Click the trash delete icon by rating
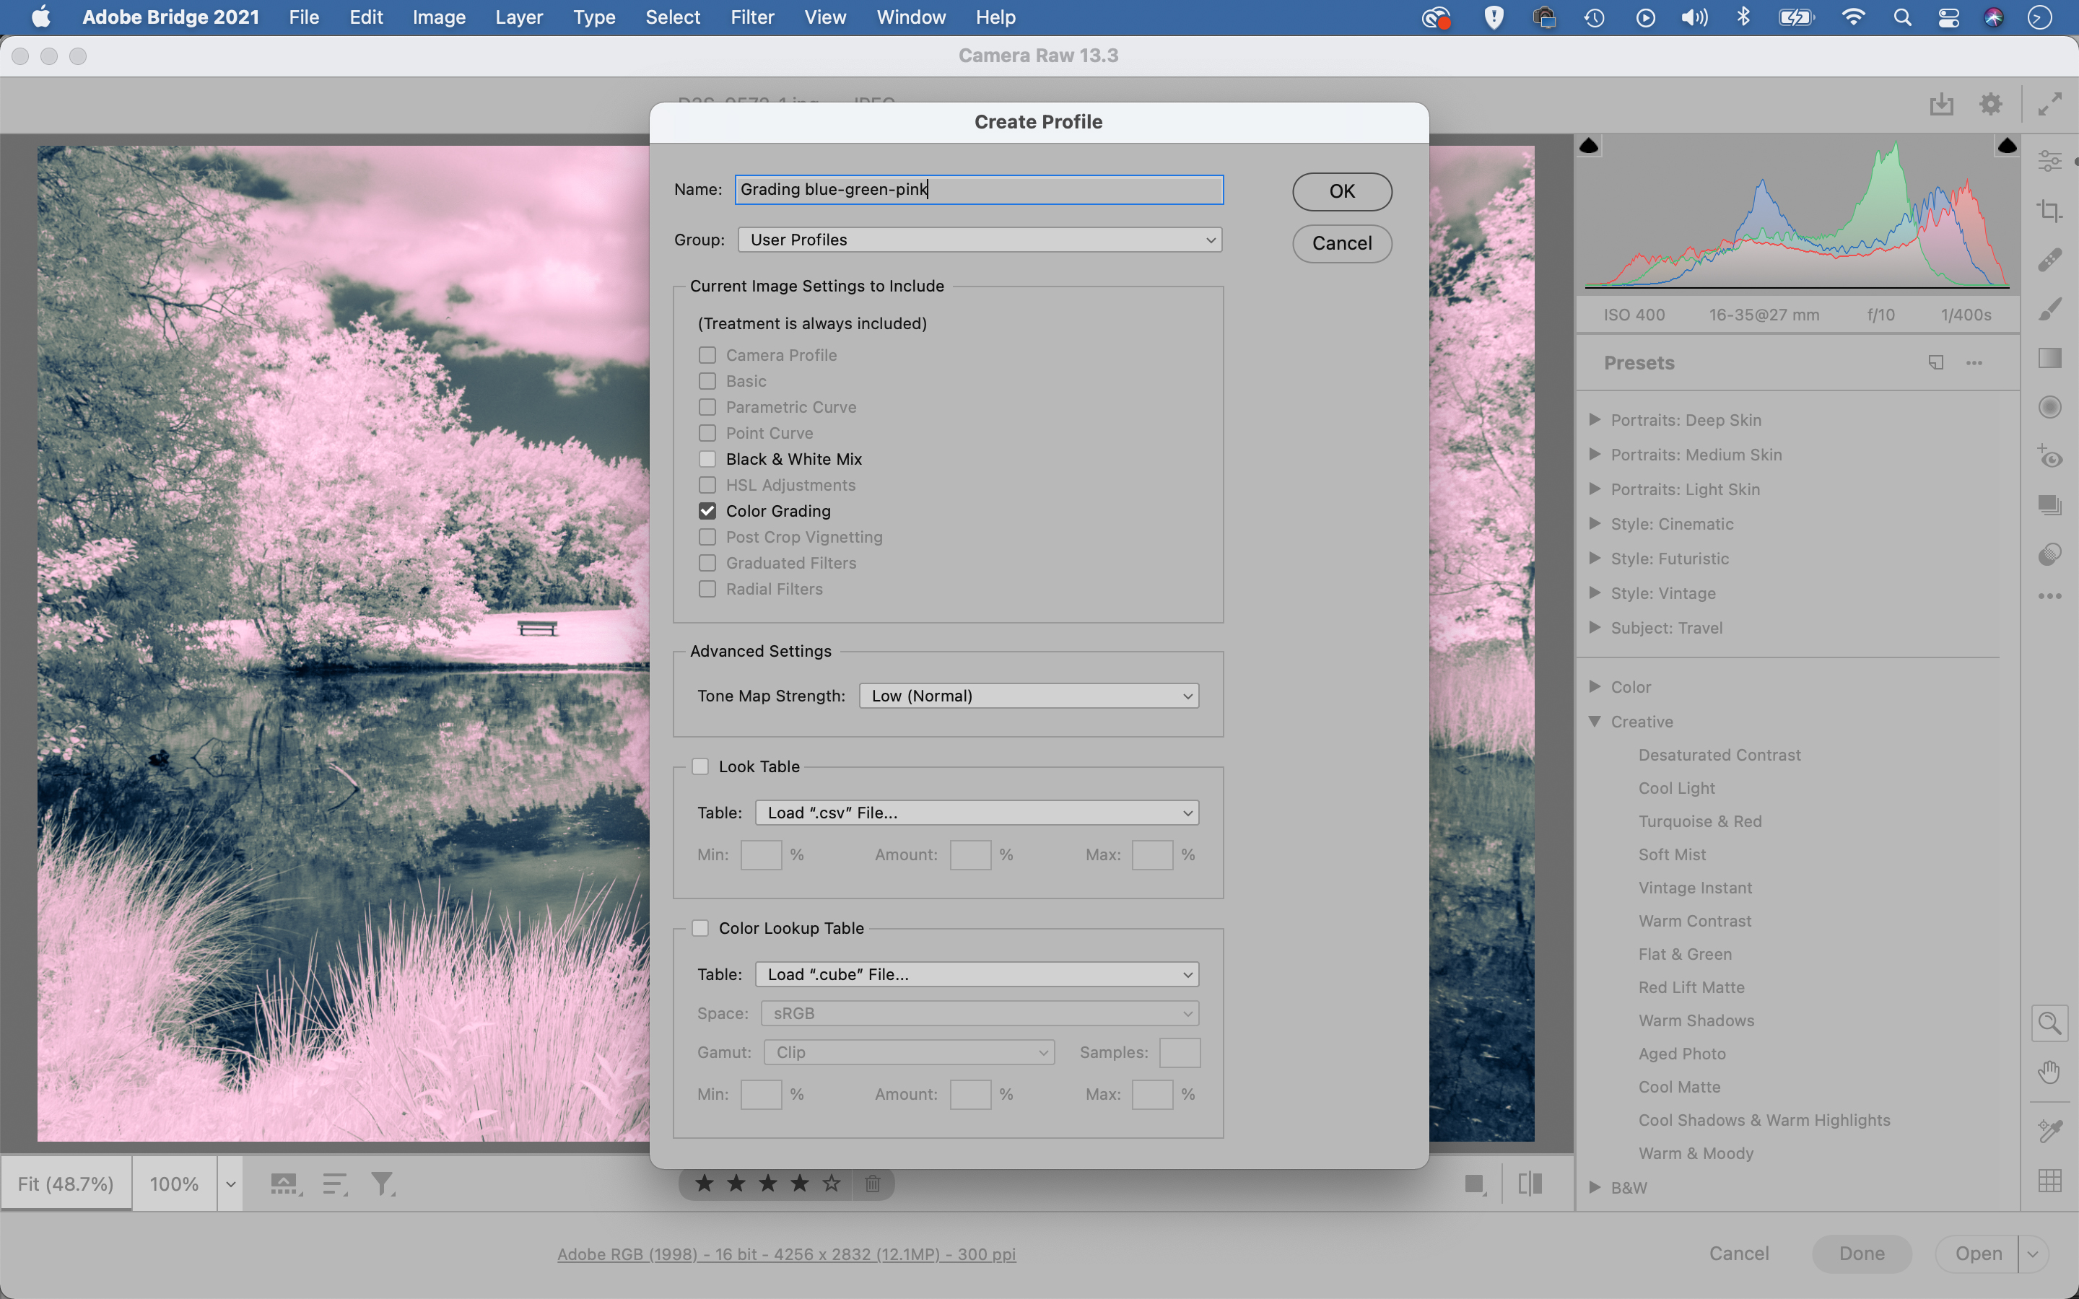This screenshot has height=1299, width=2079. (872, 1184)
